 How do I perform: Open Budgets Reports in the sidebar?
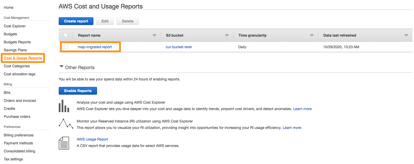pyautogui.click(x=17, y=42)
